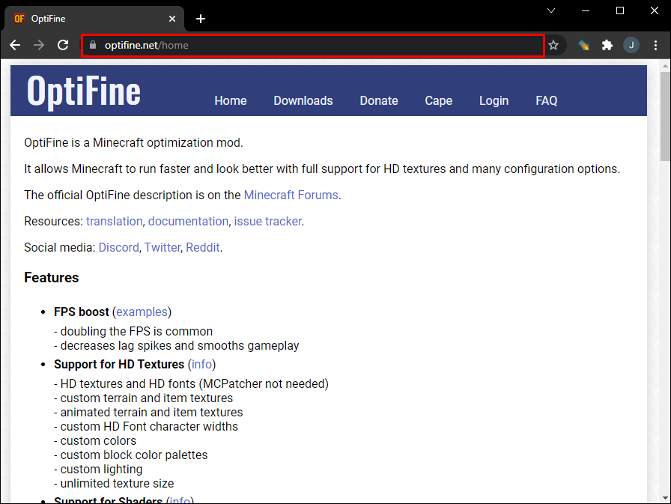This screenshot has height=504, width=671.
Task: Open the FAQ navigation item
Action: click(547, 100)
